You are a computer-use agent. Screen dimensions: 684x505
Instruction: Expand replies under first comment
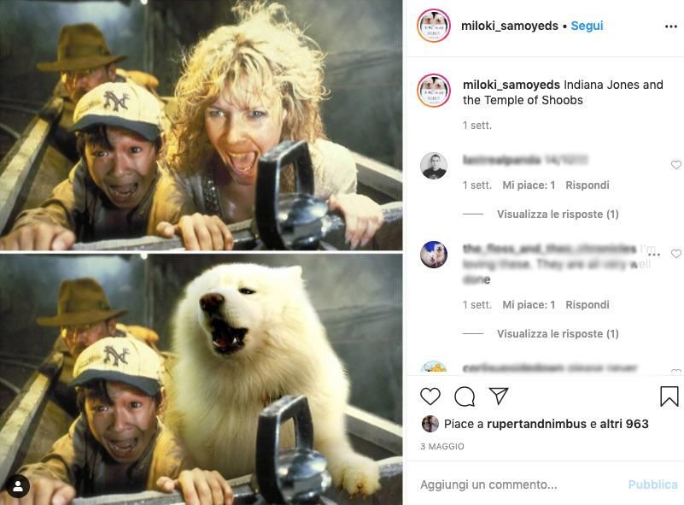pos(558,214)
